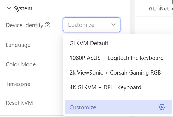Screen dimensions: 173x117
Task: Select the 4K GLKVM + DELL Keyboard option
Action: pos(105,87)
